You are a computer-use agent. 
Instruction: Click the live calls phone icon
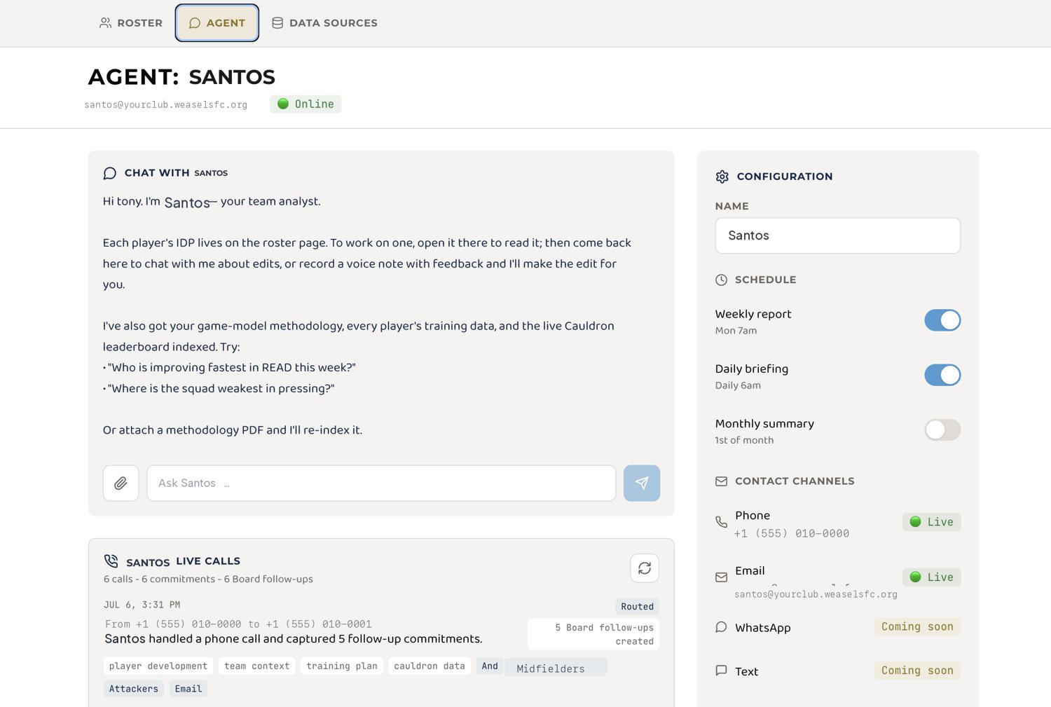(111, 561)
